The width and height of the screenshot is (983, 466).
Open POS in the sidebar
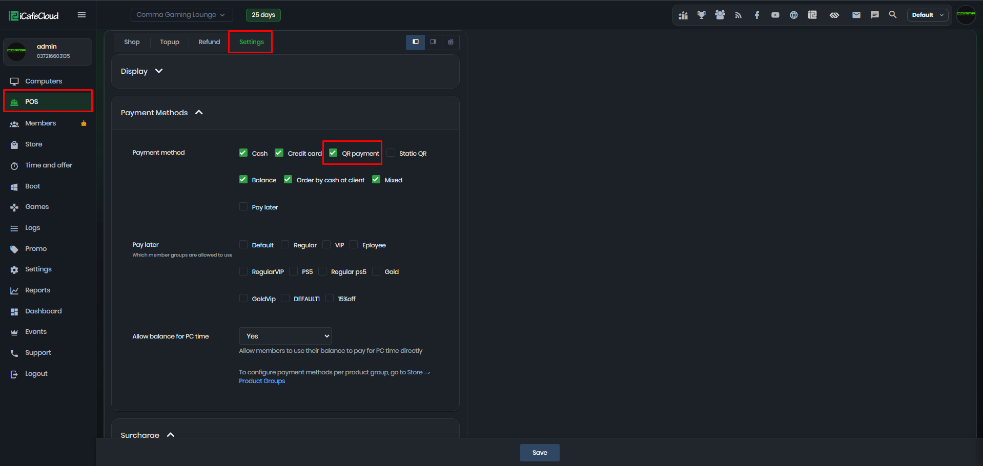pyautogui.click(x=48, y=101)
